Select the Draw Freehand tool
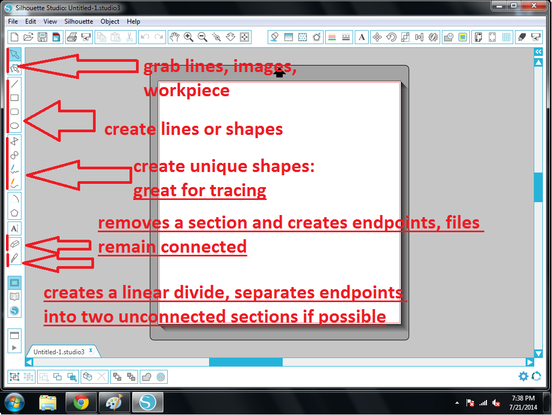 (x=15, y=169)
